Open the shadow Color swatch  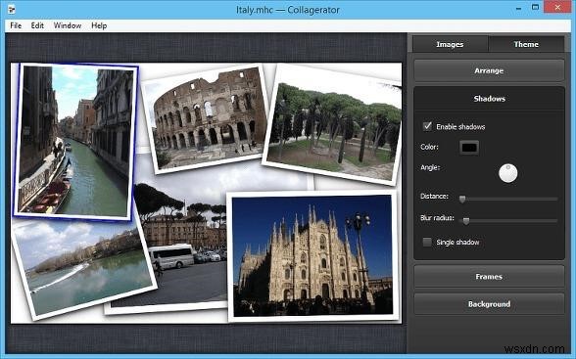[469, 148]
